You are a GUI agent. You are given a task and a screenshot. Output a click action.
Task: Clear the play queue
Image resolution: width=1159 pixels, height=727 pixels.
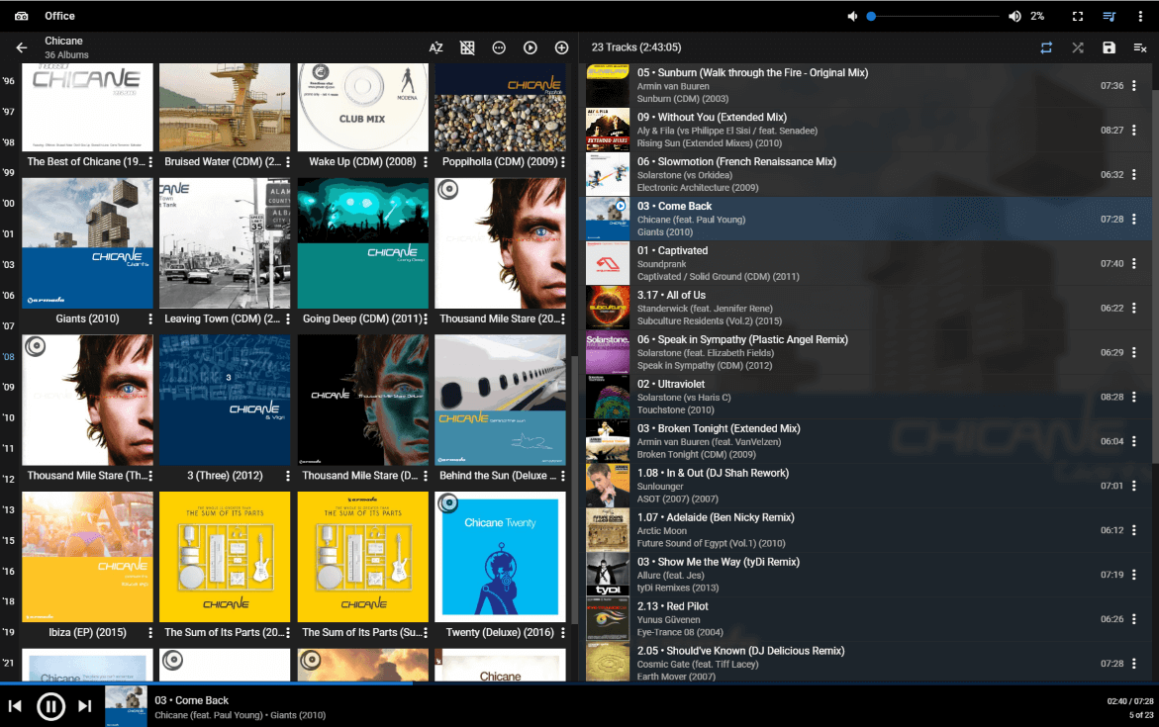[1140, 47]
